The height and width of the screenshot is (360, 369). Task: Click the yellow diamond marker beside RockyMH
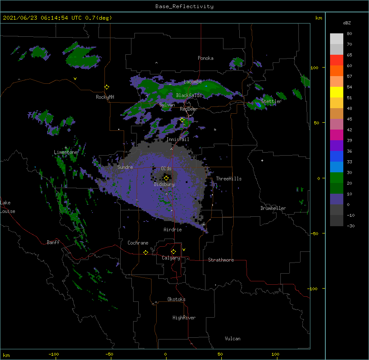[x=107, y=87]
